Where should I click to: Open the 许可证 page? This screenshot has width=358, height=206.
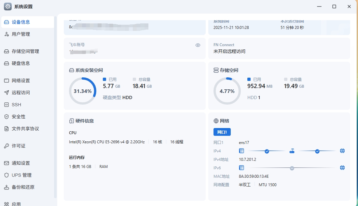pyautogui.click(x=18, y=146)
